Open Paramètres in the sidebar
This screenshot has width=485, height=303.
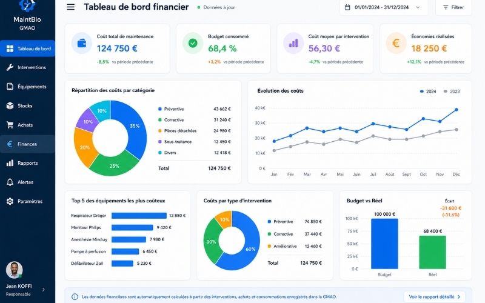tap(27, 201)
